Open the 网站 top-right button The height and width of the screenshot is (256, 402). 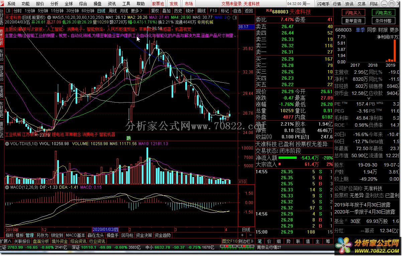pyautogui.click(x=374, y=4)
